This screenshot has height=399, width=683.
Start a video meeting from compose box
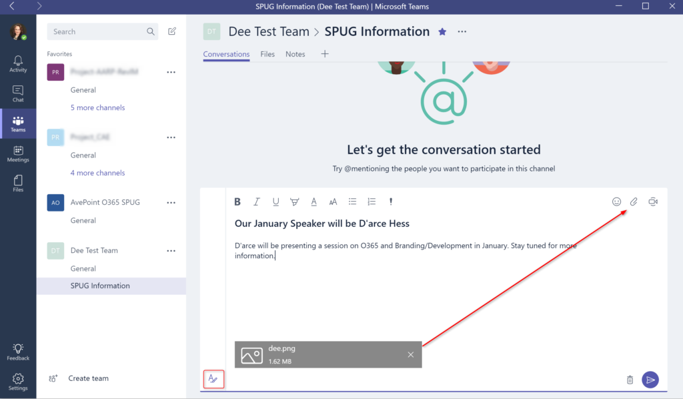point(653,202)
